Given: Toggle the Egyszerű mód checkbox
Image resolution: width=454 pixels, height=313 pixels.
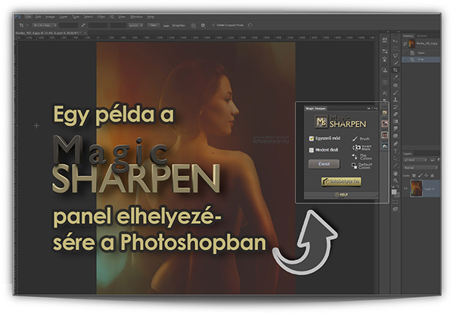Looking at the screenshot, I should (312, 138).
